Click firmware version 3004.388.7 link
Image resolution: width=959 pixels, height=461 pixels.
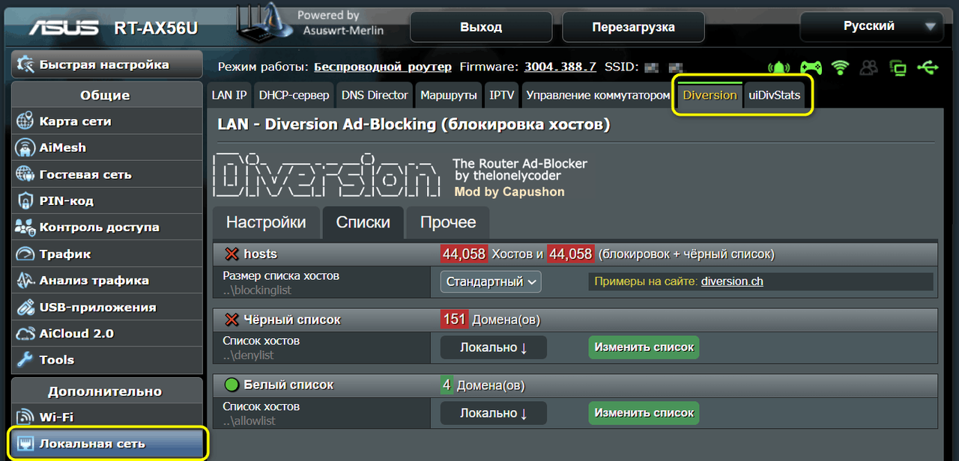(560, 67)
